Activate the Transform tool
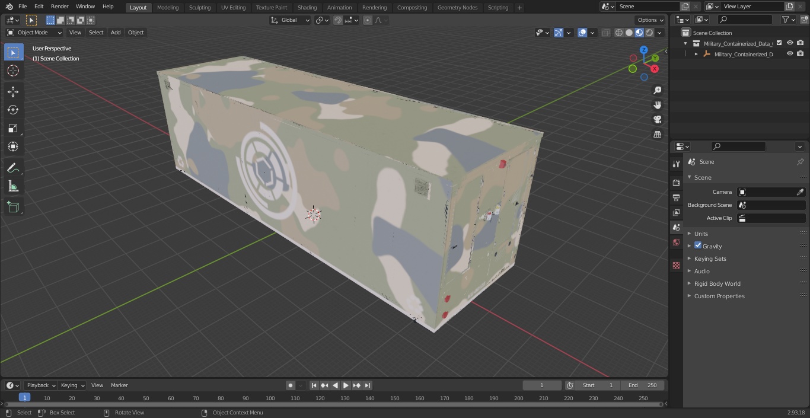Screen dimensions: 810x418 click(x=13, y=146)
